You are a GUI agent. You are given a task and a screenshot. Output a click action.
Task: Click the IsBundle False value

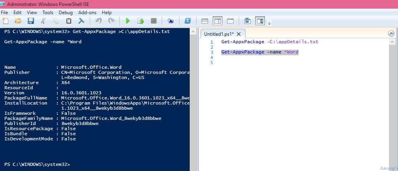pyautogui.click(x=68, y=134)
